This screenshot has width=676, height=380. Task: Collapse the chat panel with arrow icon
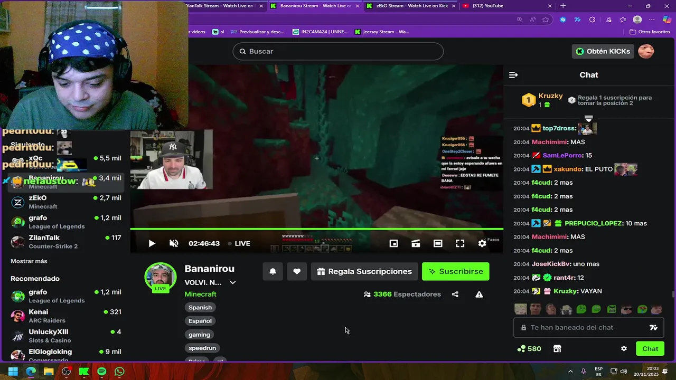pyautogui.click(x=513, y=75)
